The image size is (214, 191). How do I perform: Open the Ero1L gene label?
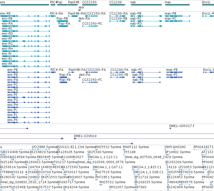click(x=206, y=2)
